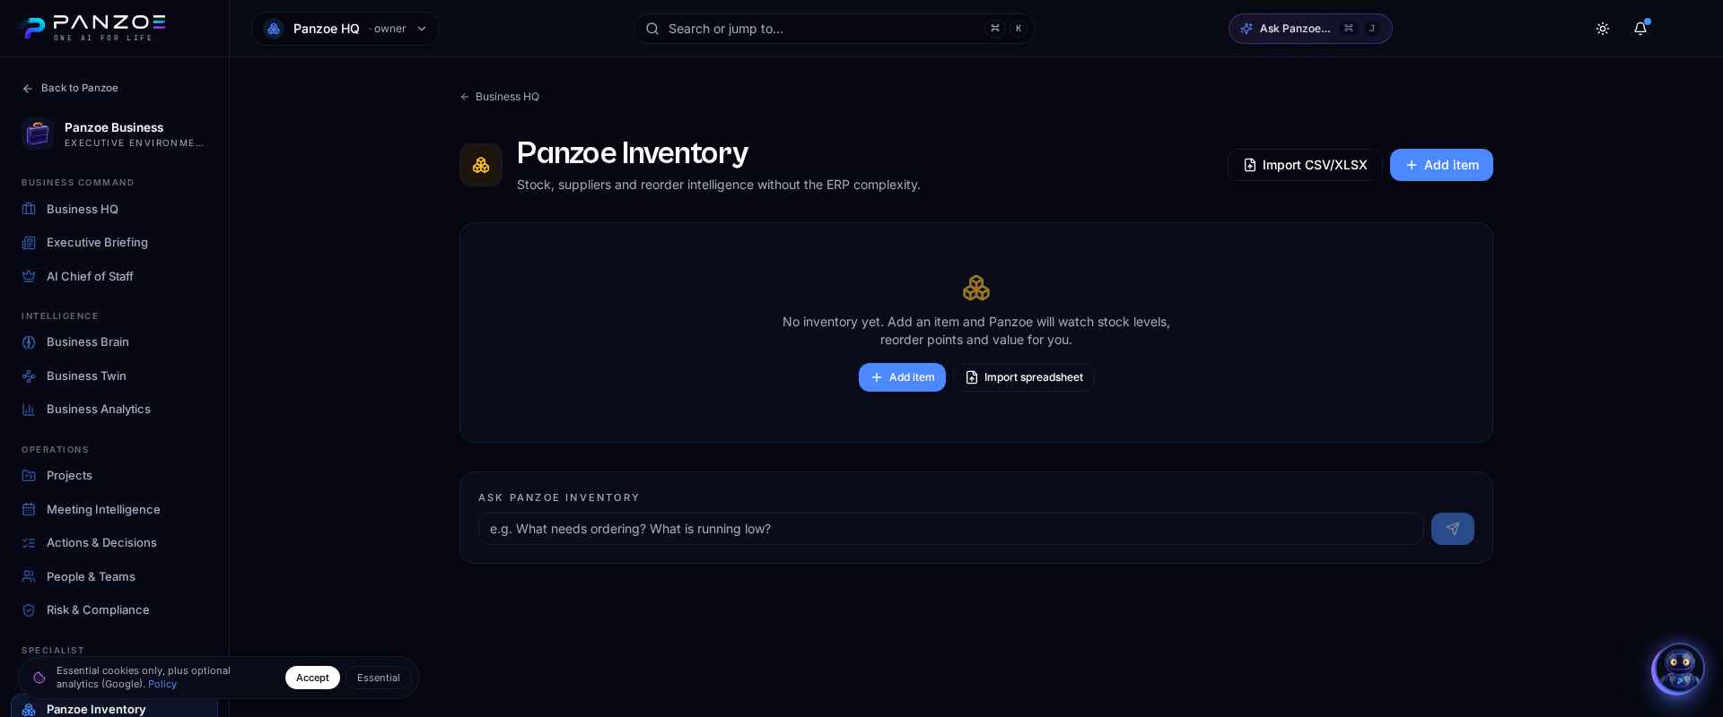Image resolution: width=1723 pixels, height=717 pixels.
Task: Open the cookie Policy link
Action: [162, 684]
